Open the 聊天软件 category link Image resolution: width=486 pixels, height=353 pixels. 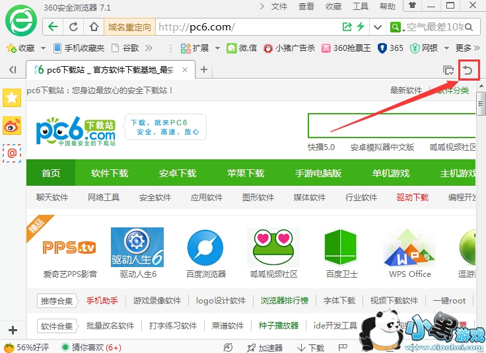[52, 197]
